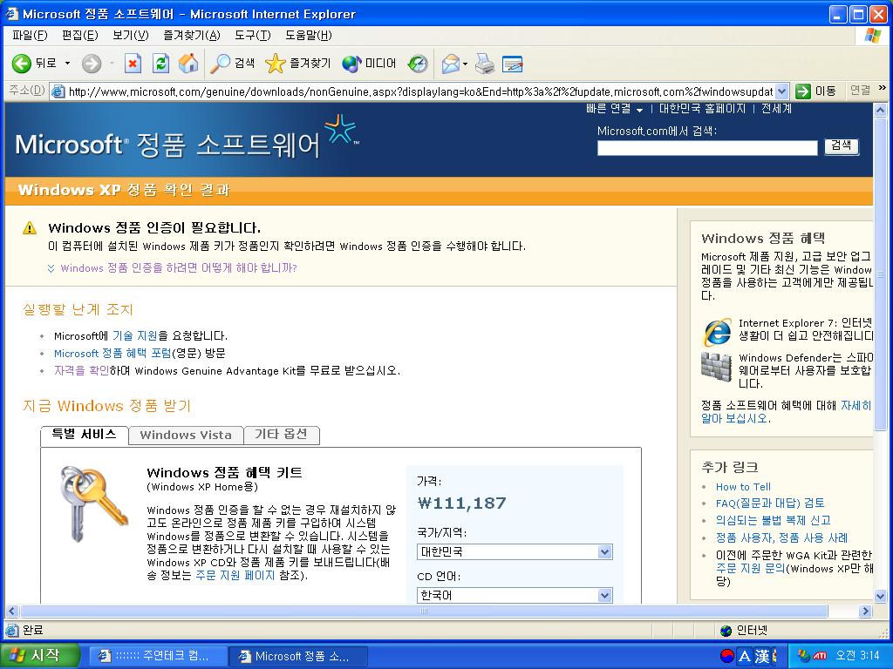Click the 검색 button beside search box
The width and height of the screenshot is (893, 669).
[842, 146]
